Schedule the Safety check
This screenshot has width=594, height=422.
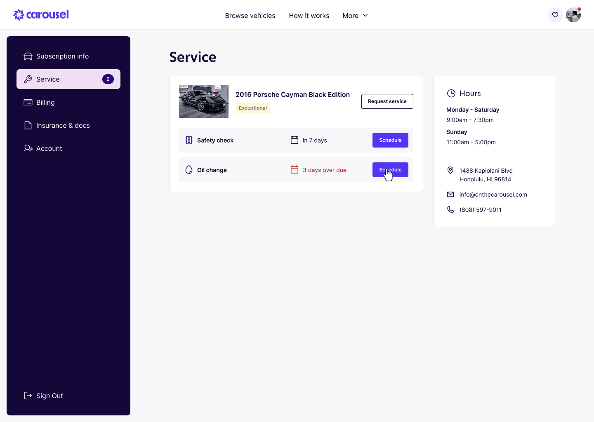pyautogui.click(x=390, y=140)
